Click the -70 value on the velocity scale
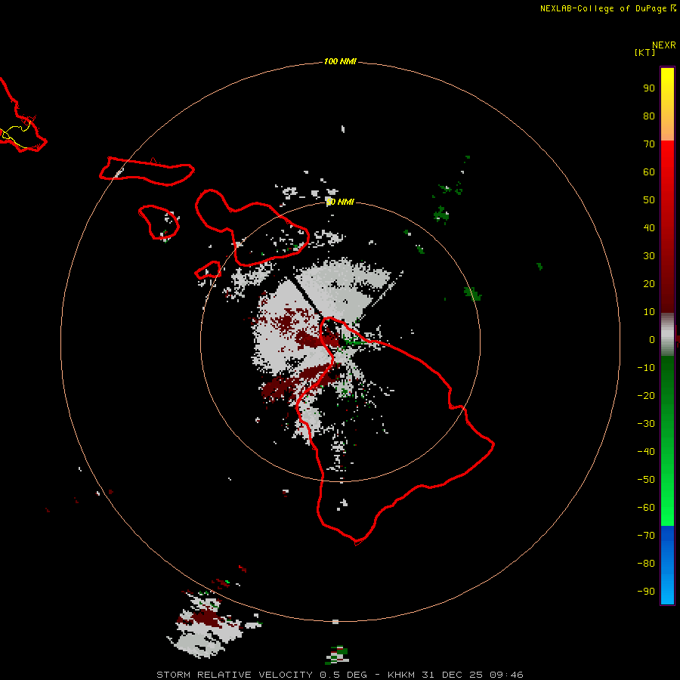Image resolution: width=680 pixels, height=680 pixels. coord(646,536)
